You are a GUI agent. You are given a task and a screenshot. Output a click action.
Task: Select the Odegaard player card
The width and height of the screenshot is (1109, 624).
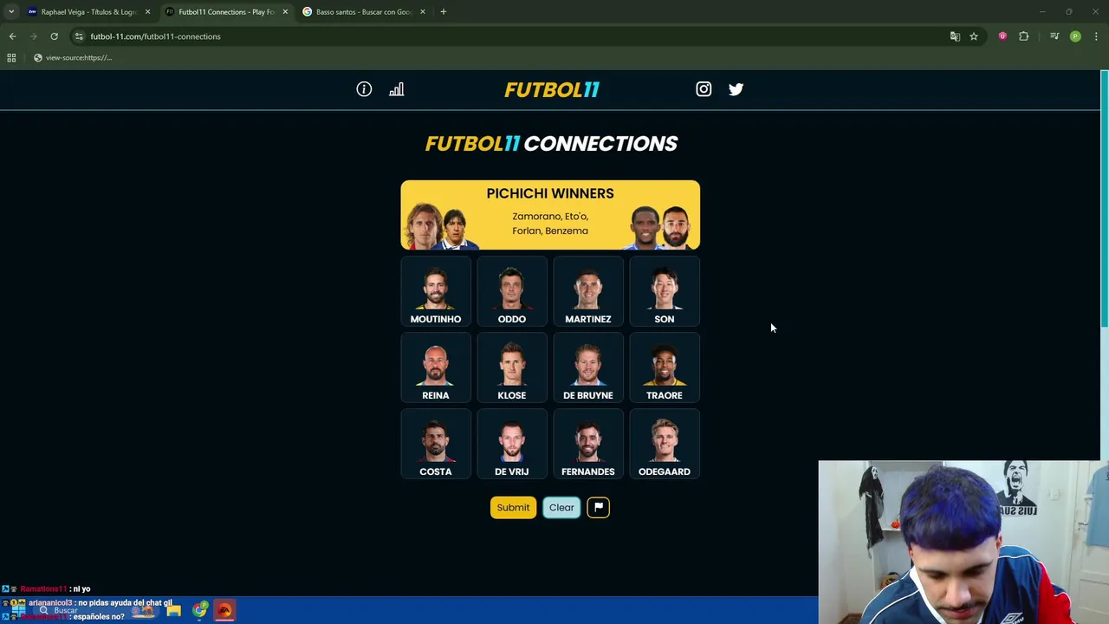coord(665,444)
